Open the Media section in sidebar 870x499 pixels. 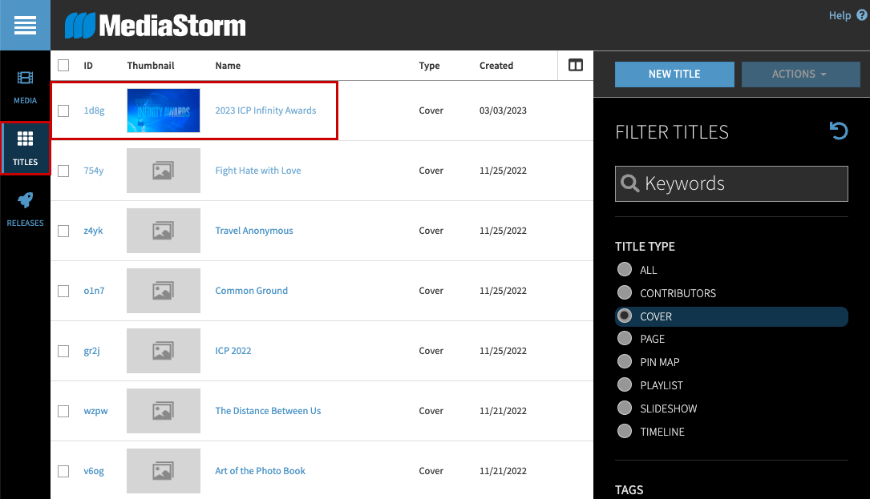25,87
